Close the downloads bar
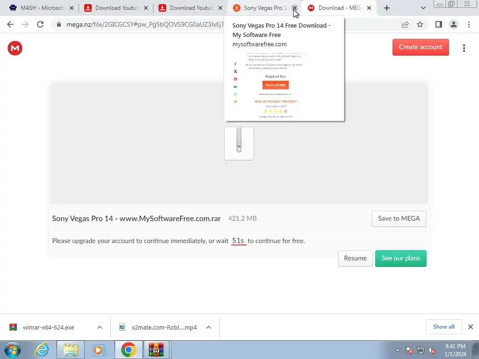Viewport: 479px width, 359px height. tap(471, 327)
